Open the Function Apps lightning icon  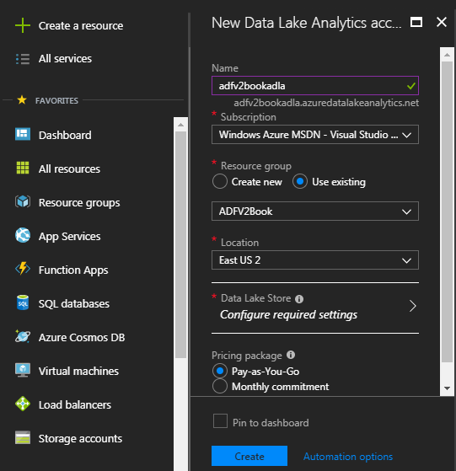[23, 269]
